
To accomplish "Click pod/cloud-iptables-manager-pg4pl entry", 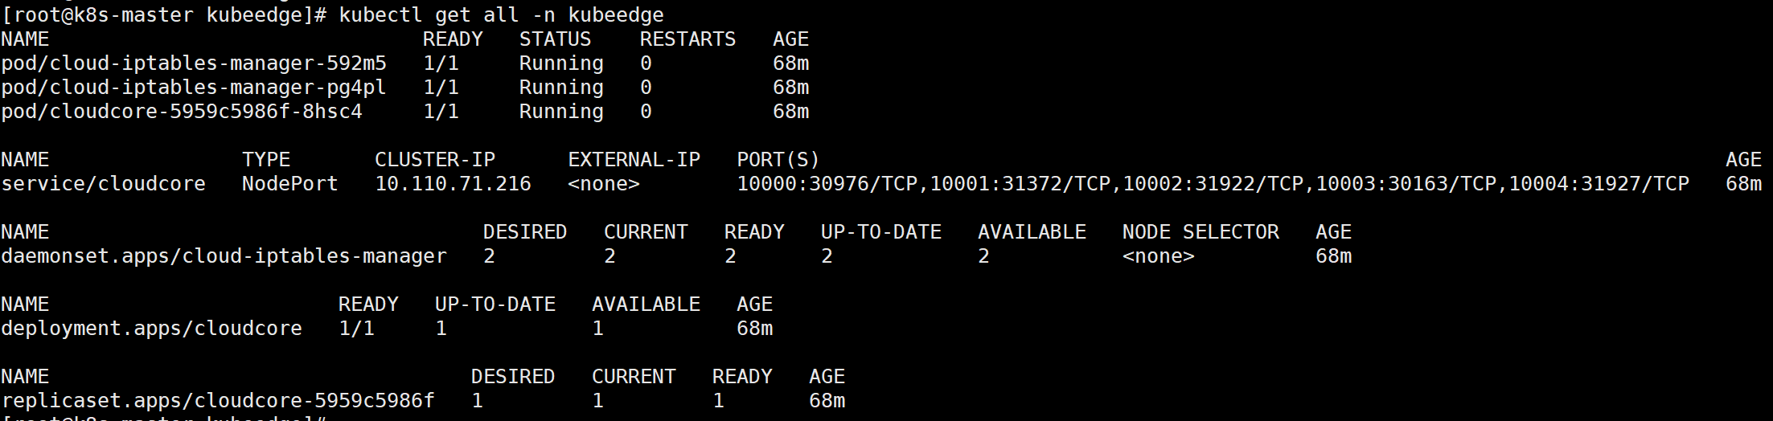I will [x=194, y=88].
